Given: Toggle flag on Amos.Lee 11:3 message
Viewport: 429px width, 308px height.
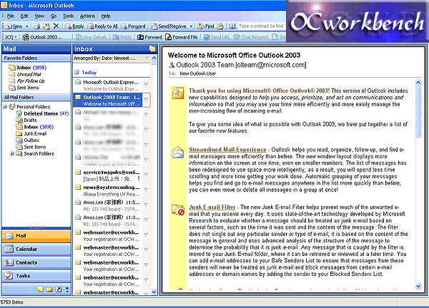Looking at the screenshot, I should tap(146, 220).
